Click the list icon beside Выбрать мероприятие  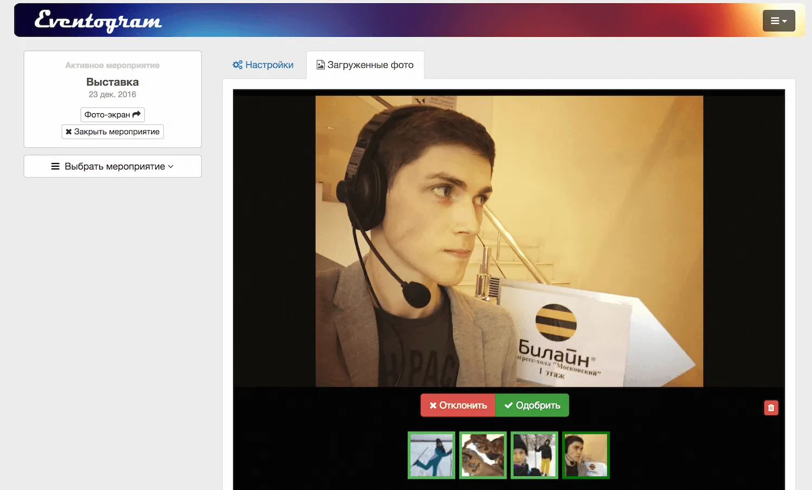[x=55, y=166]
